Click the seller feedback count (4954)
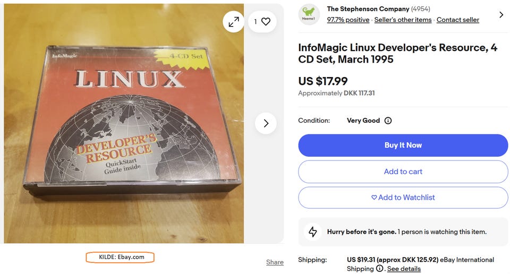Viewport: 510px width, 274px height. pos(421,9)
